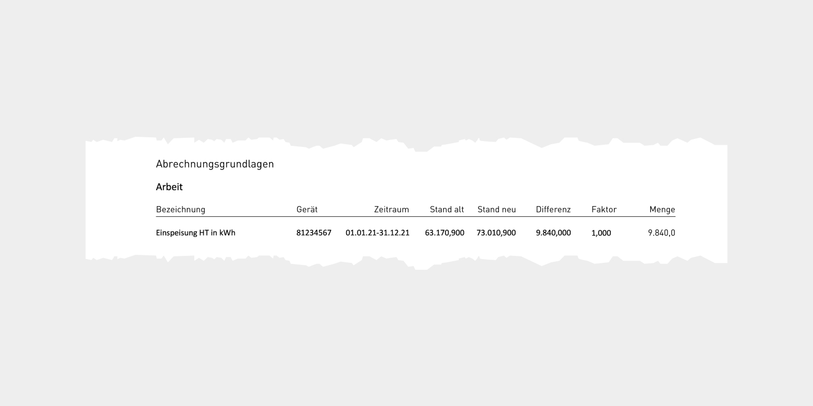Select the Gerät column header

point(307,209)
